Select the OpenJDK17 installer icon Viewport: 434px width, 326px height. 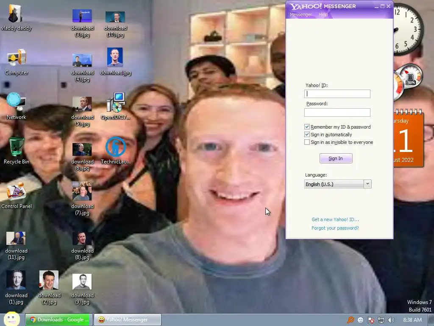(115, 107)
